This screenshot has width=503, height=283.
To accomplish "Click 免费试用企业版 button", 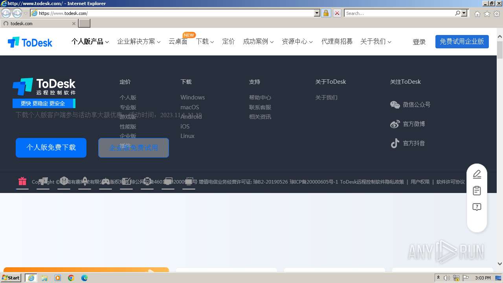I will [462, 42].
